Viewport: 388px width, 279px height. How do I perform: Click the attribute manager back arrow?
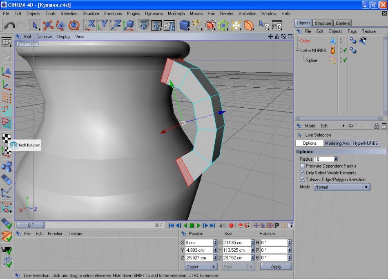pyautogui.click(x=350, y=126)
